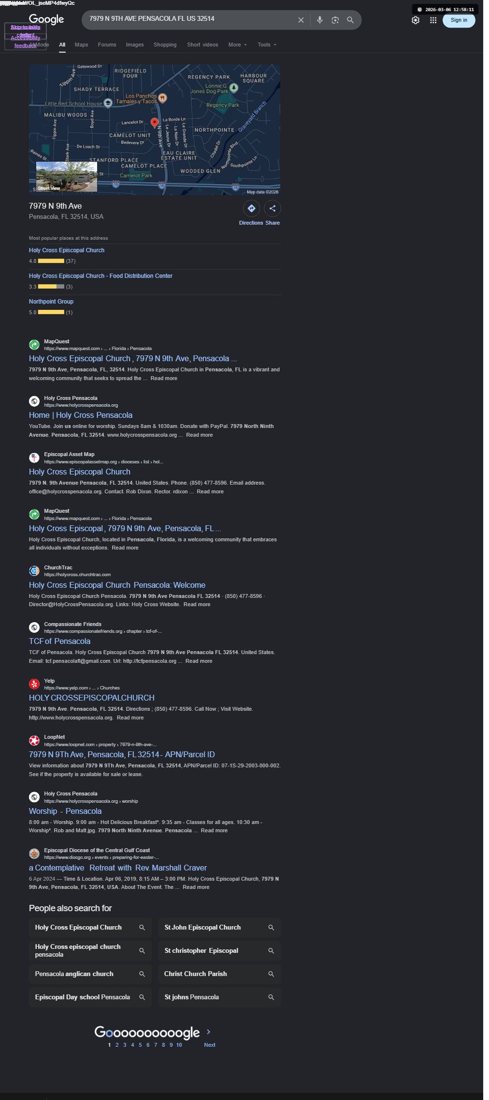Open LoopNet 7979 N 9Th Ave result
This screenshot has height=1100, width=489.
122,754
